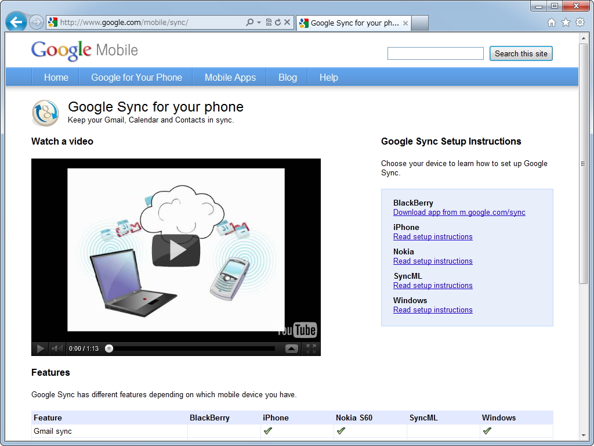Image resolution: width=594 pixels, height=446 pixels.
Task: Click the pop-out arrow on the player bar
Action: click(292, 348)
